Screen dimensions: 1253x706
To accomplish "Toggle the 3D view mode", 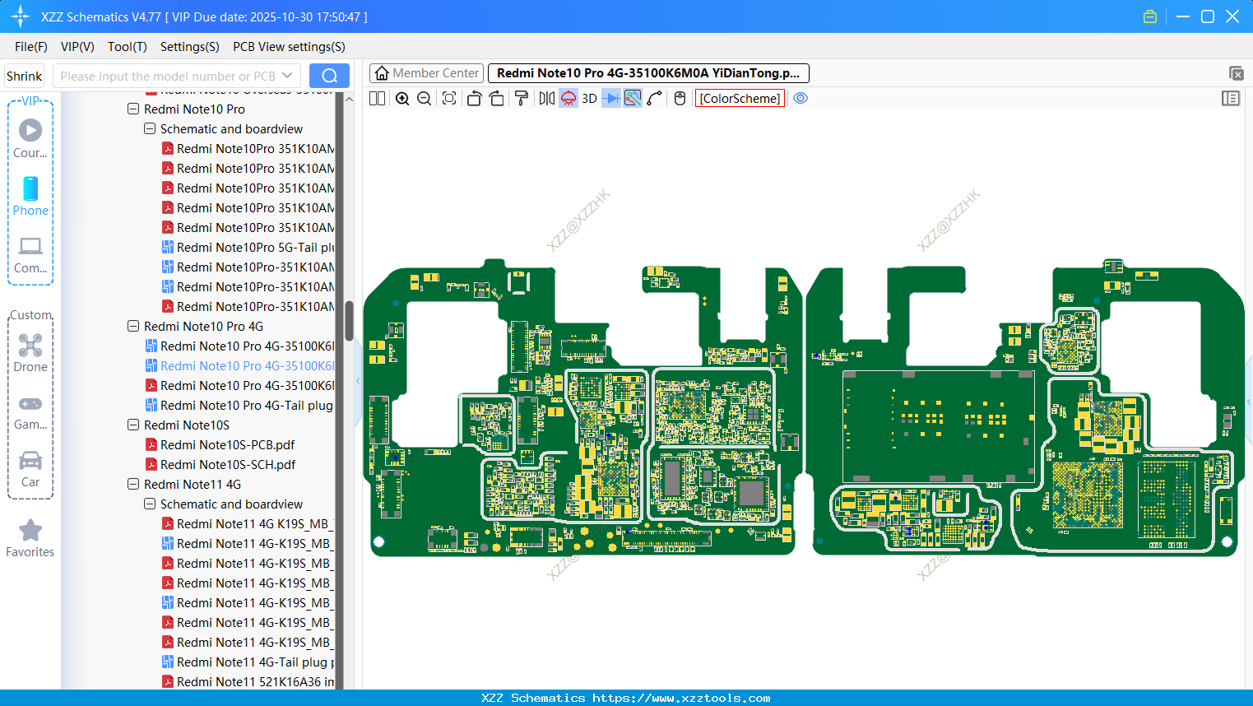I will 589,99.
